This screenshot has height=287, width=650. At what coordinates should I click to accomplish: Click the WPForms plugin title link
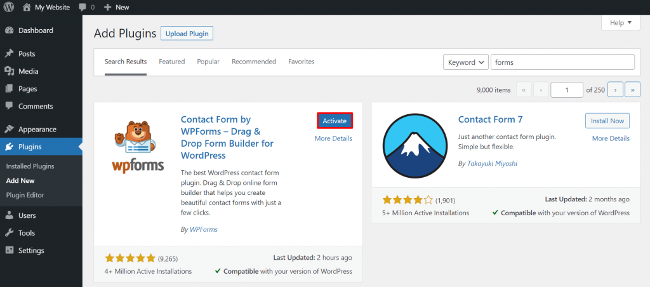click(x=227, y=137)
